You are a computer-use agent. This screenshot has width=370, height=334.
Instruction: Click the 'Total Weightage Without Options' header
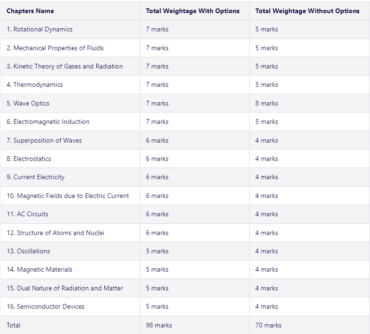pos(307,11)
